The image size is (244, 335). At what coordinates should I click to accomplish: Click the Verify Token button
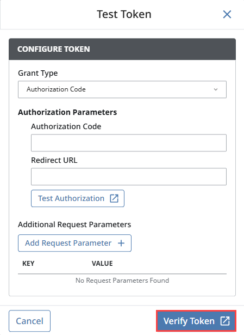[x=196, y=321]
